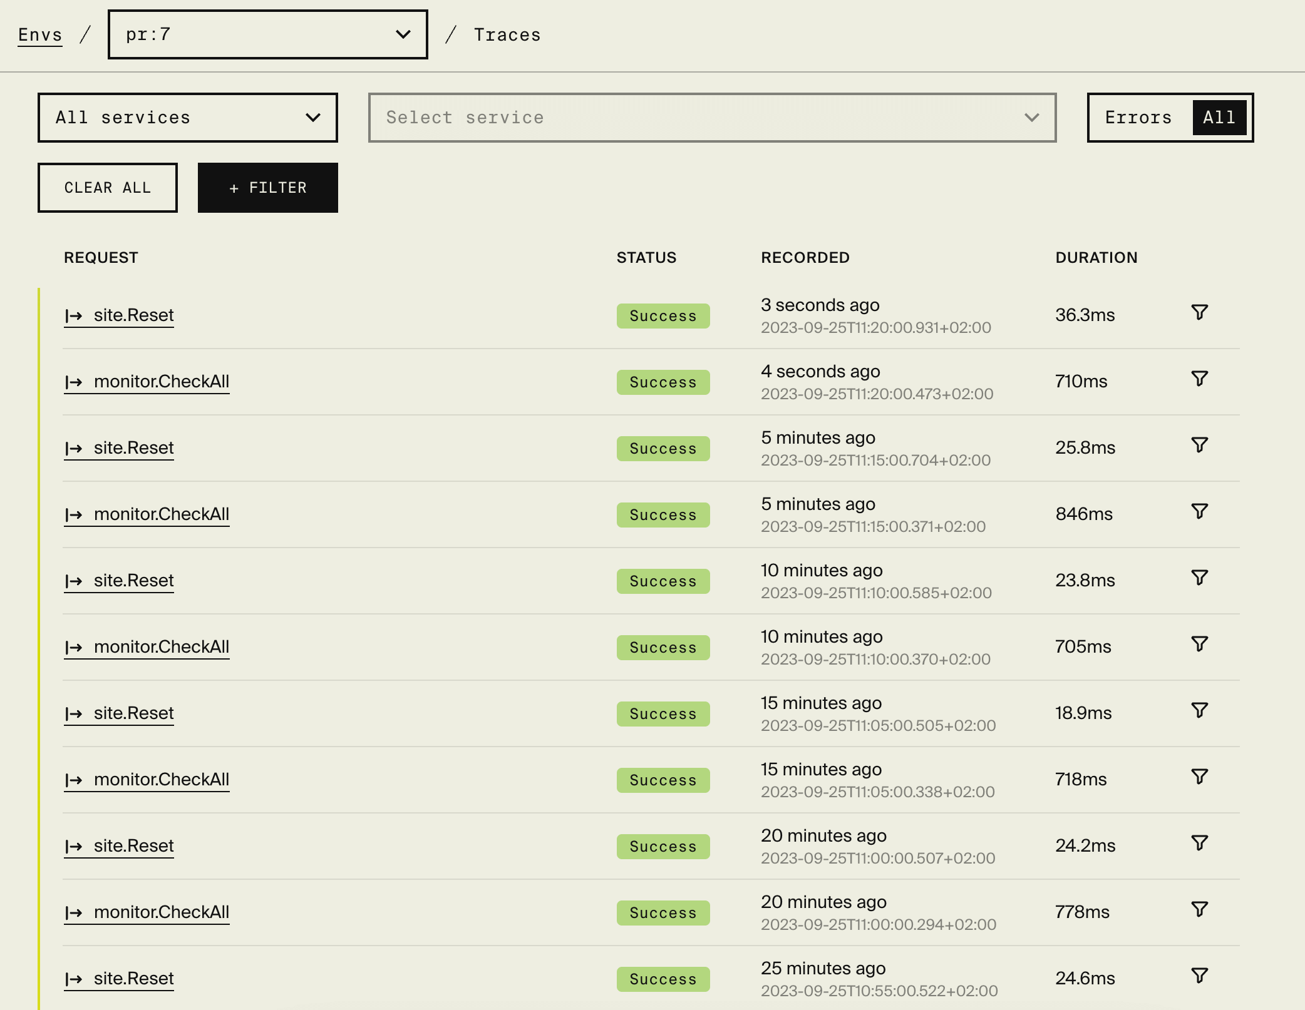The height and width of the screenshot is (1010, 1305).
Task: Open the Select service combo box
Action: 713,118
